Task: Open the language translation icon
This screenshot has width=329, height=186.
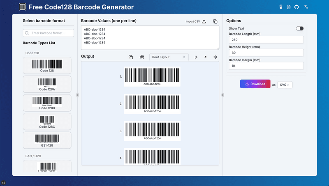Action: [306, 7]
